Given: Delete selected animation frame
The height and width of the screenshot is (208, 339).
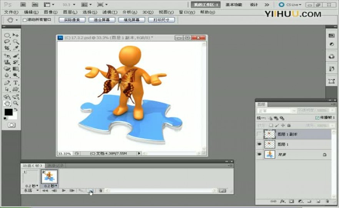Looking at the screenshot, I should [100, 191].
